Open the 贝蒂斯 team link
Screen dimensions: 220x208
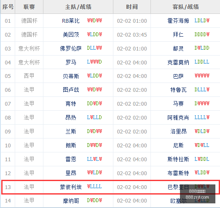[71, 76]
